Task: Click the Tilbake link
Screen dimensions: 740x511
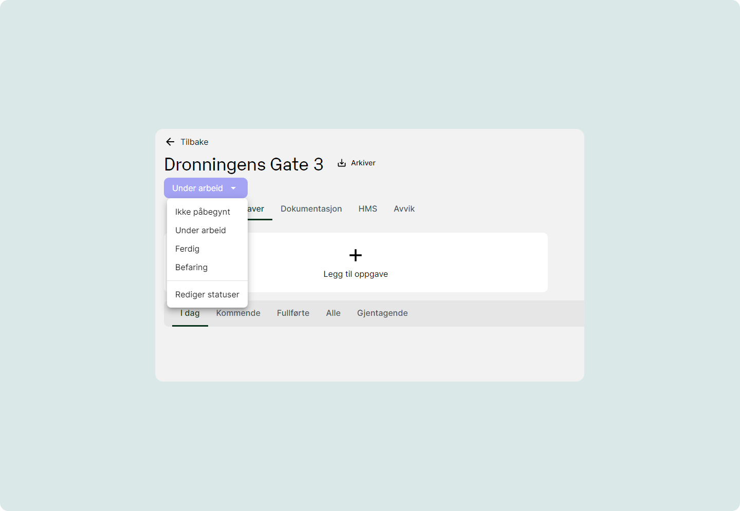Action: 194,142
